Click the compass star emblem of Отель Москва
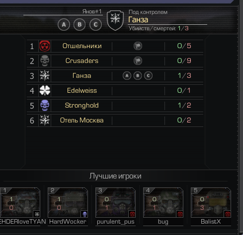 coord(45,120)
